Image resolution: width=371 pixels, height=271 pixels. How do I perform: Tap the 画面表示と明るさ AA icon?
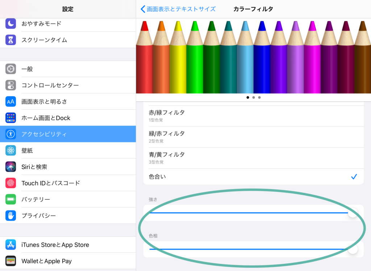11,101
